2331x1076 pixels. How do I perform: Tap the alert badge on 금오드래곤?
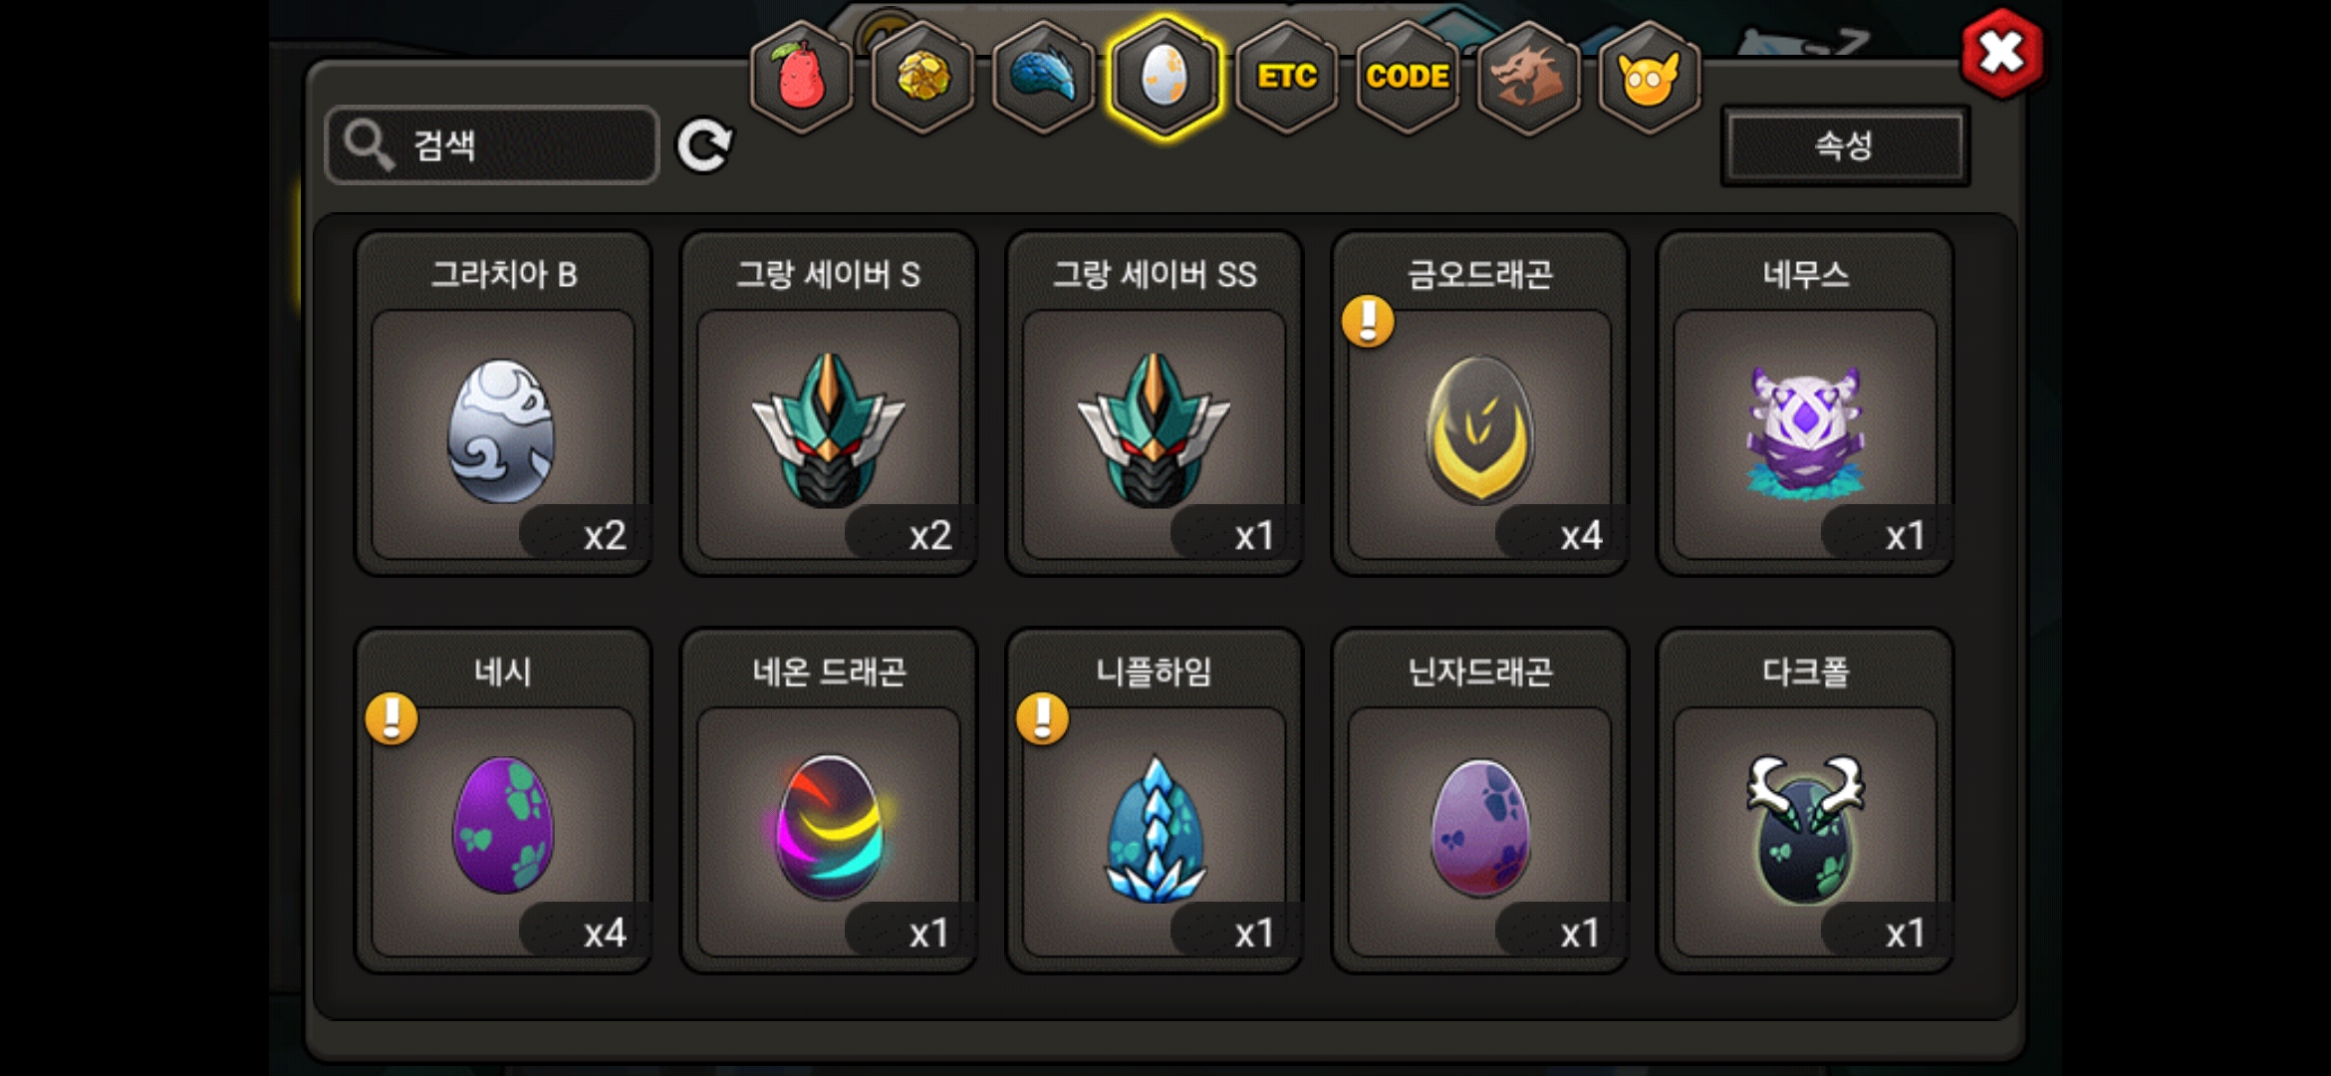(1368, 321)
